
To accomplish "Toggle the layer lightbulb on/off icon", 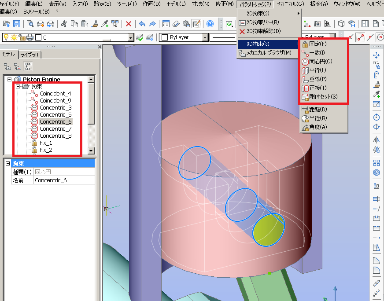I will (7, 37).
